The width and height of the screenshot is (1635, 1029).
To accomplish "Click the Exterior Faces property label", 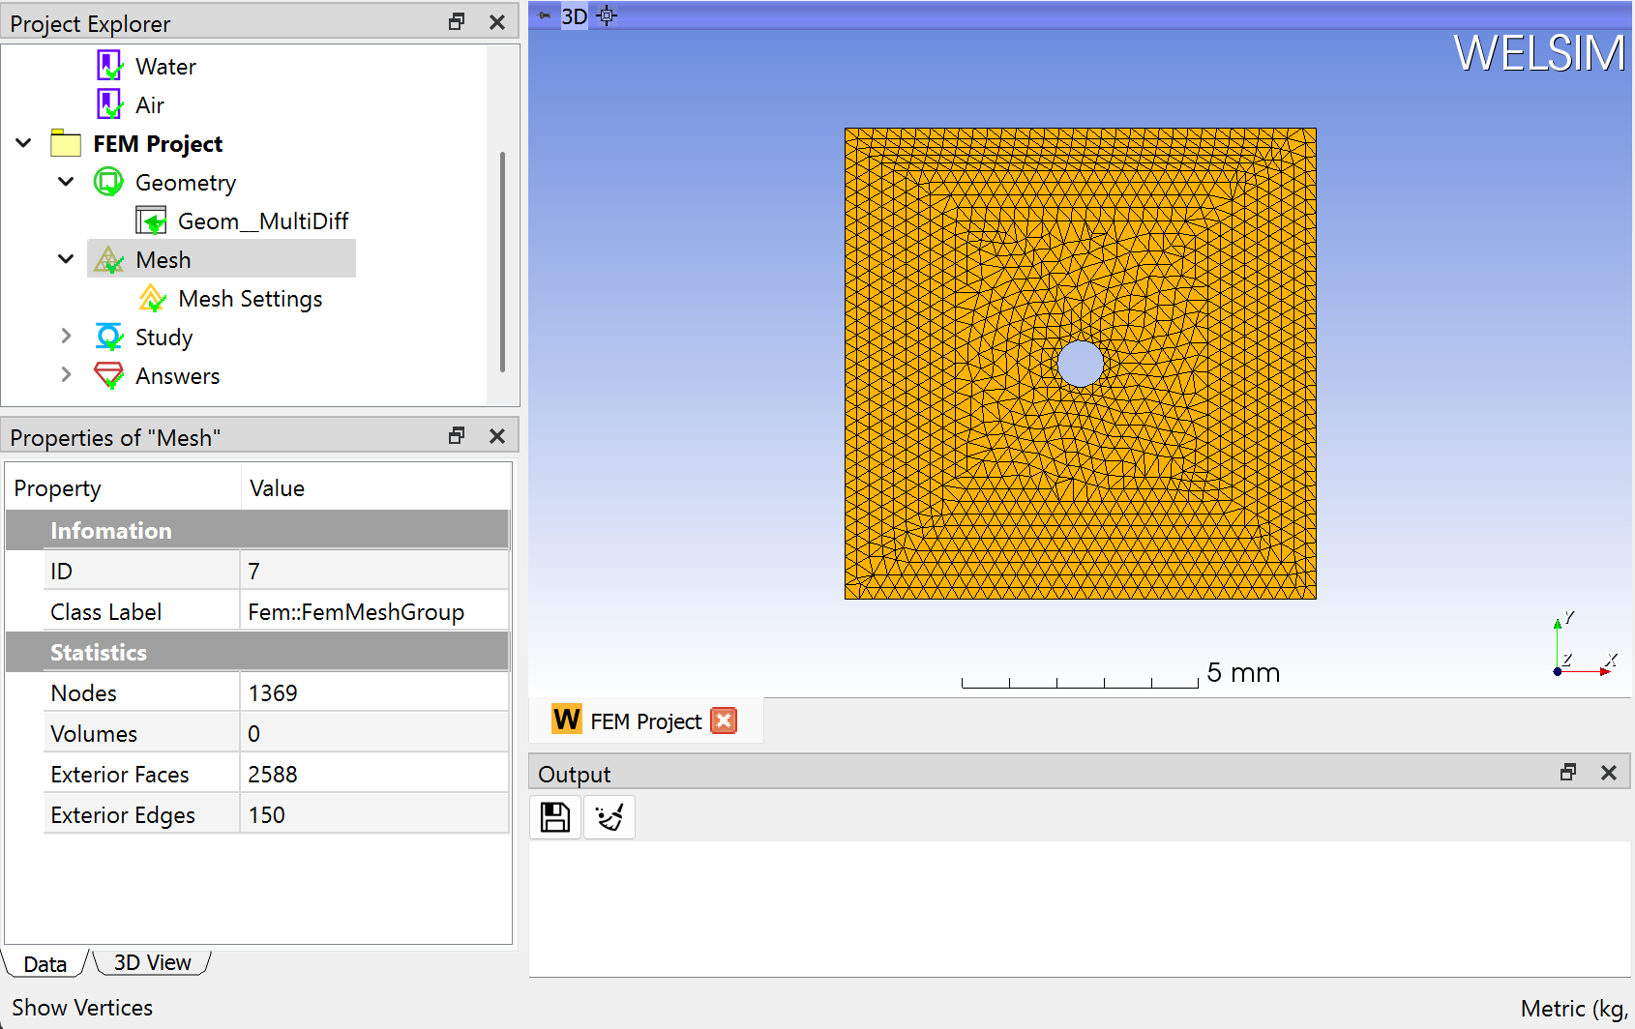I will pos(120,775).
